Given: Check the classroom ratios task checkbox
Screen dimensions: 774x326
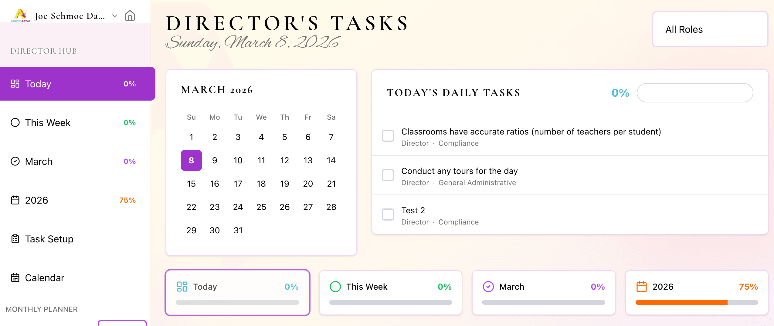Looking at the screenshot, I should pyautogui.click(x=388, y=136).
